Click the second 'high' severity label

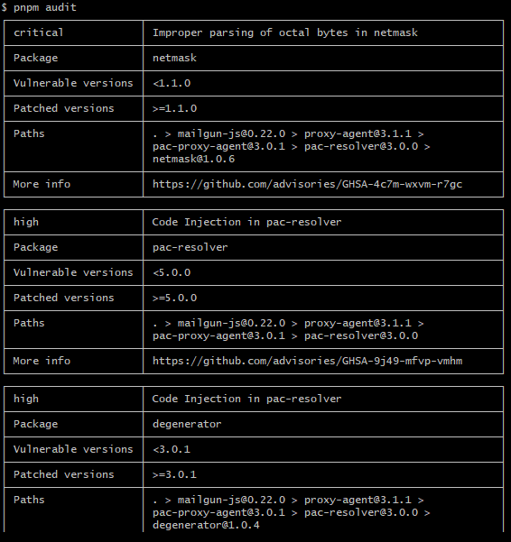click(x=26, y=399)
